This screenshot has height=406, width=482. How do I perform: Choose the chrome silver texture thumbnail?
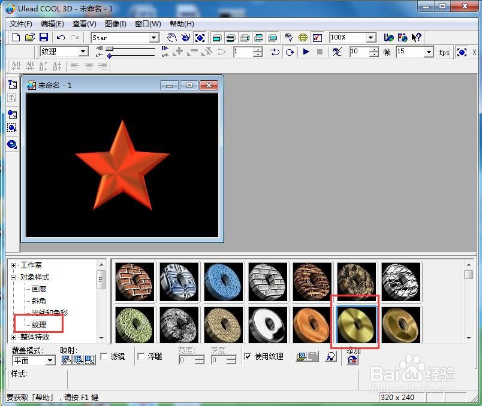267,325
